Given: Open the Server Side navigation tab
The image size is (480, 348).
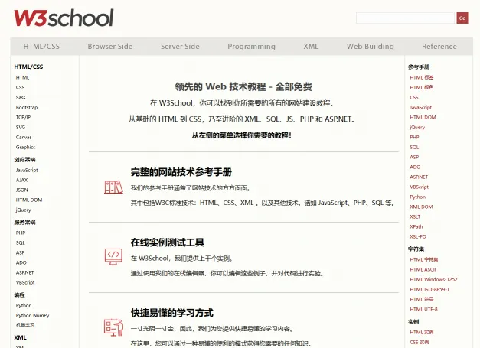Looking at the screenshot, I should 180,46.
